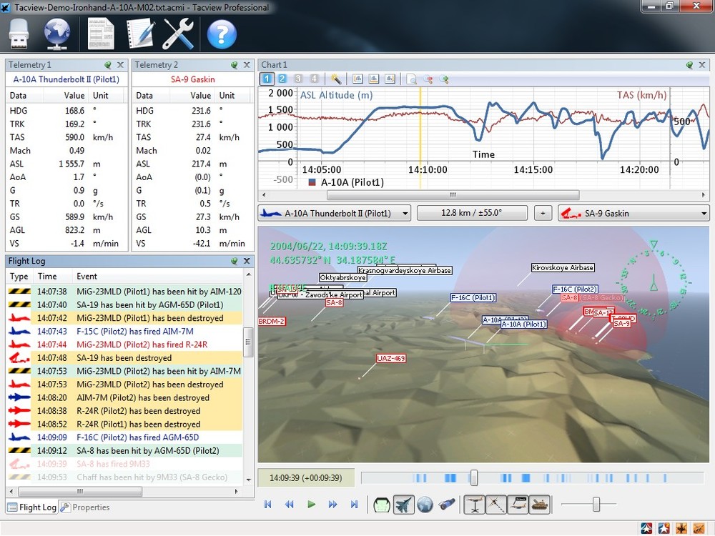Click the chart page zoom-fit icon

pos(411,79)
